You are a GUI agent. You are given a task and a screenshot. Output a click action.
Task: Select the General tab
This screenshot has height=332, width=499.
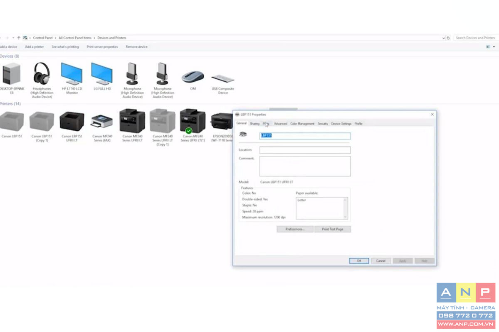pyautogui.click(x=242, y=123)
